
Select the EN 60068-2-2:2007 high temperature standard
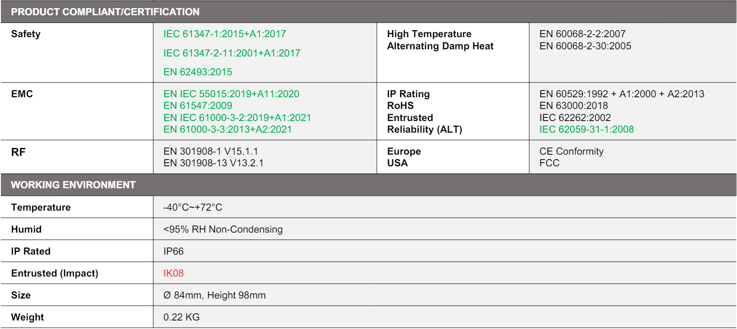click(582, 34)
